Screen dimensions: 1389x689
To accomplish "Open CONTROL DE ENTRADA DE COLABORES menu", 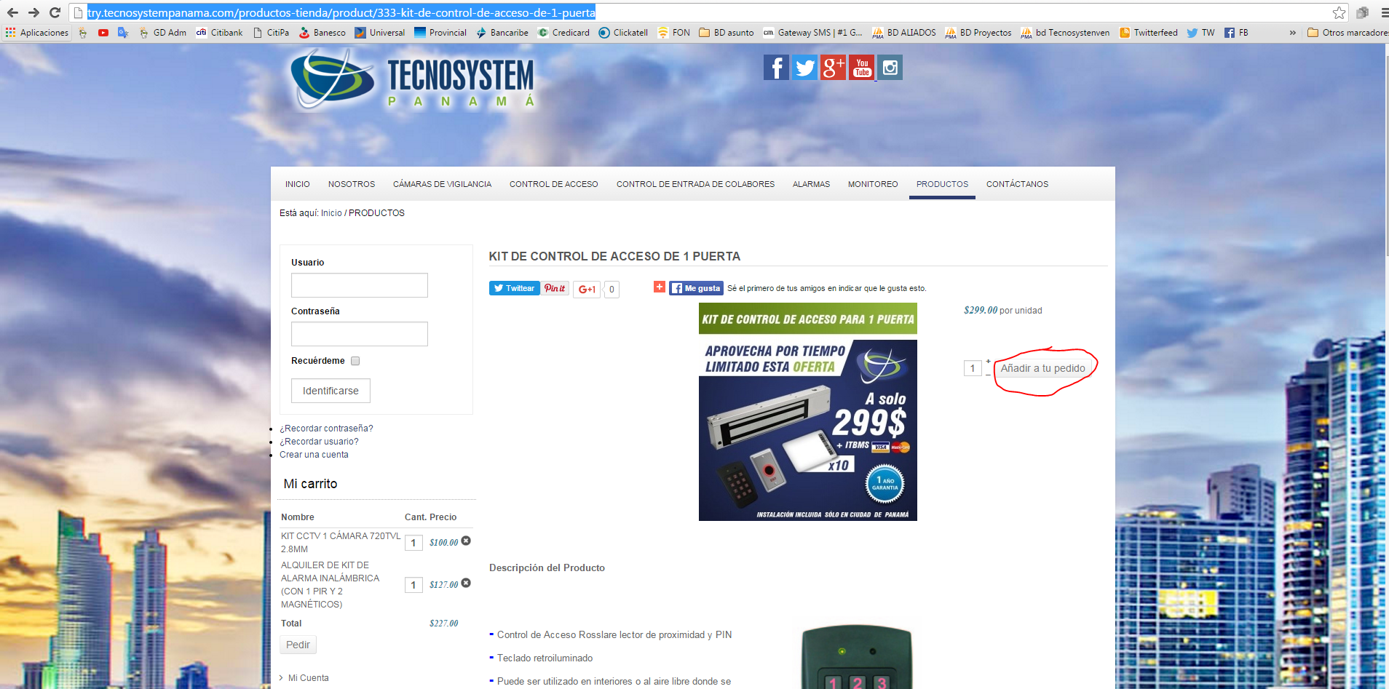I will [x=696, y=184].
